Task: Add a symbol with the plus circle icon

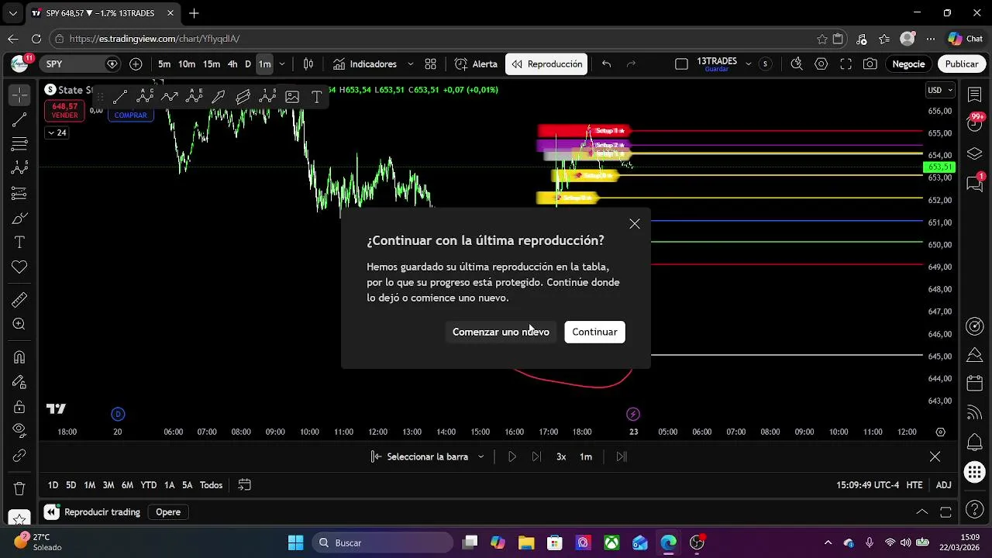Action: (x=136, y=64)
